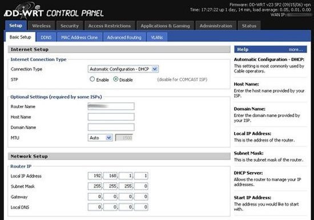The width and height of the screenshot is (314, 220).
Task: Enable the STP radio button
Action: point(92,79)
